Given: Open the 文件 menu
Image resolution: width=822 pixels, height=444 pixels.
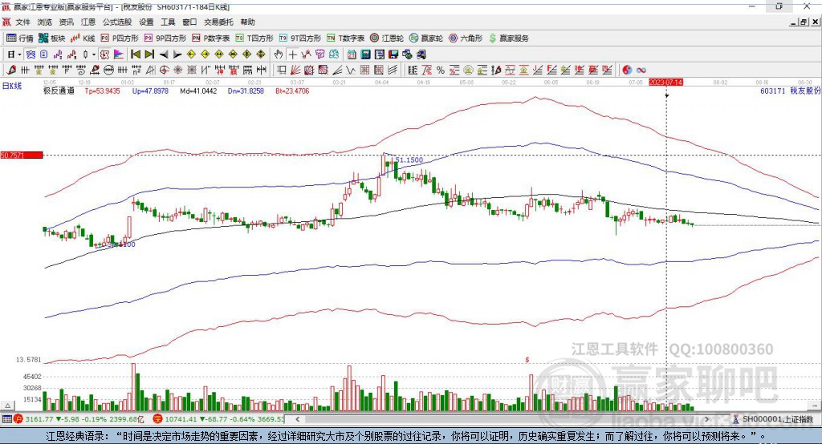Looking at the screenshot, I should pos(23,22).
